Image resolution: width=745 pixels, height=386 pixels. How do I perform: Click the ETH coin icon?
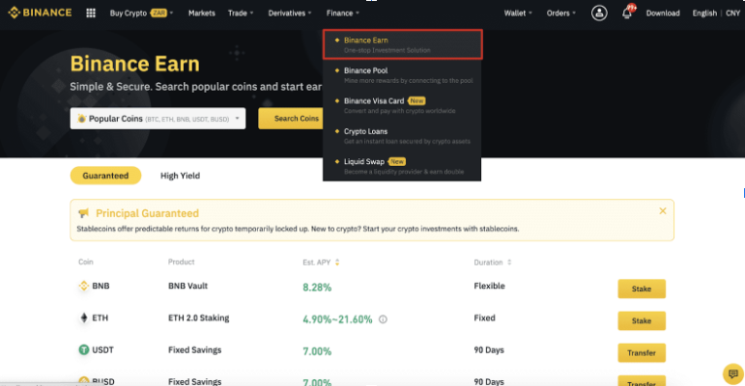tap(84, 317)
